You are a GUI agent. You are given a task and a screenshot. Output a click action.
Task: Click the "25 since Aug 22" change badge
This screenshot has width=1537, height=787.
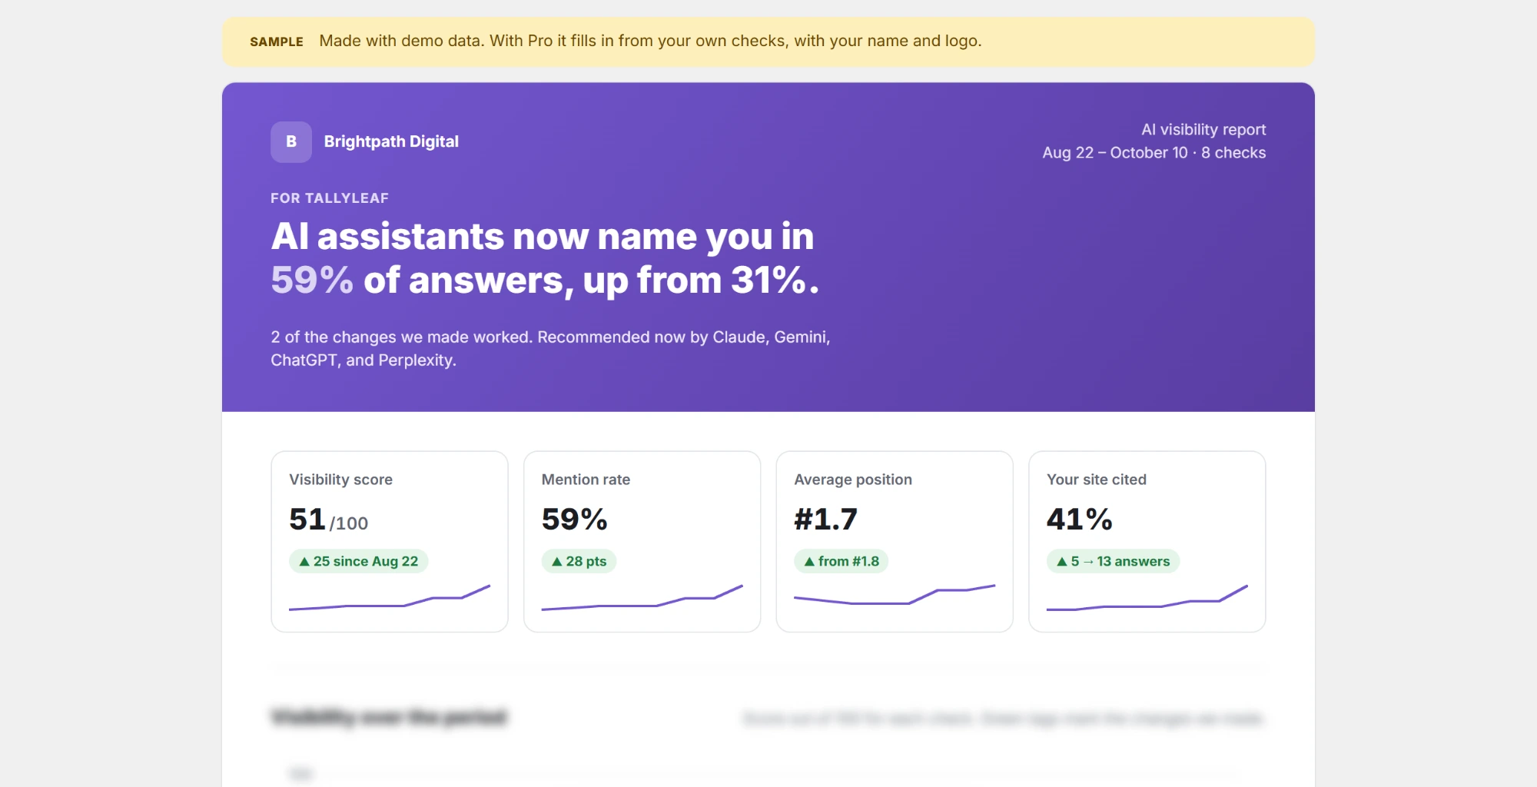358,561
